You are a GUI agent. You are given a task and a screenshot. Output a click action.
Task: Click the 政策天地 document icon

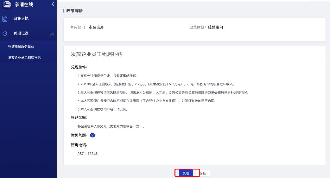point(5,19)
